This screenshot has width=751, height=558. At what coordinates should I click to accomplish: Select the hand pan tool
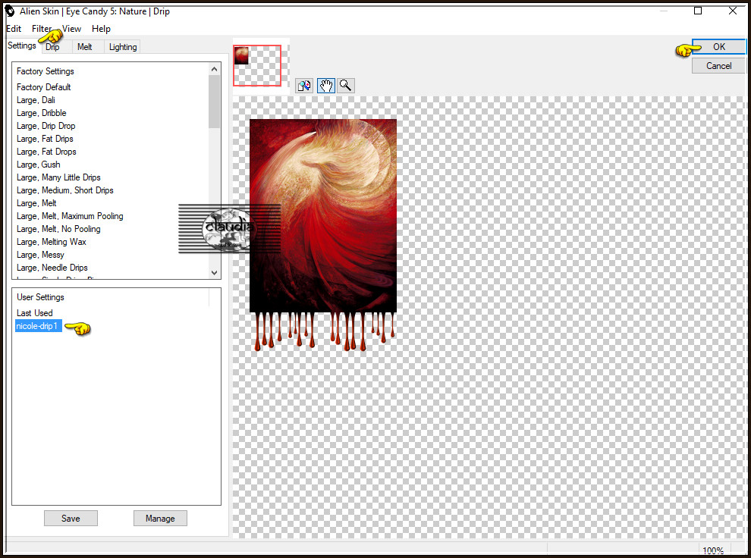(325, 86)
